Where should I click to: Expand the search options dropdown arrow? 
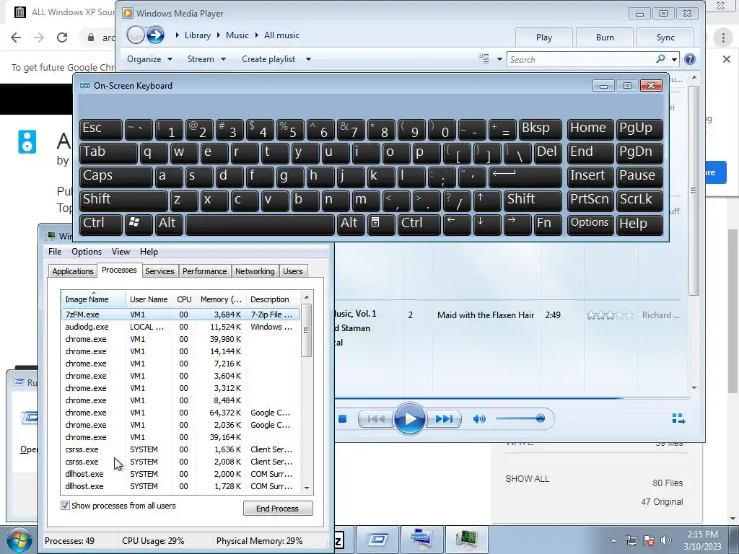click(x=675, y=59)
